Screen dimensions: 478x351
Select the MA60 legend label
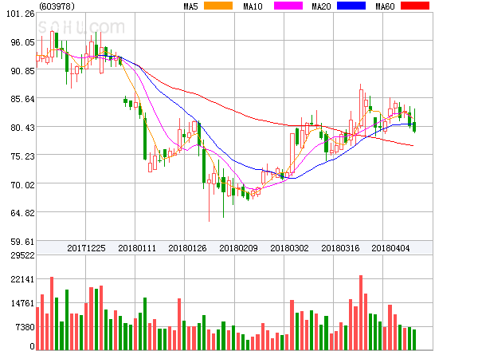(x=385, y=6)
